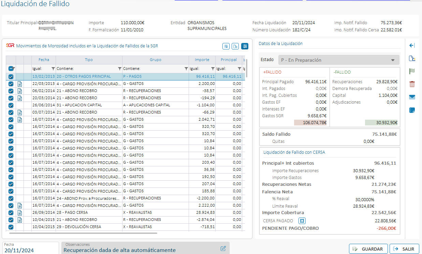Open the envelope mail icon in right sidebar
The width and height of the screenshot is (422, 254).
pos(412,97)
